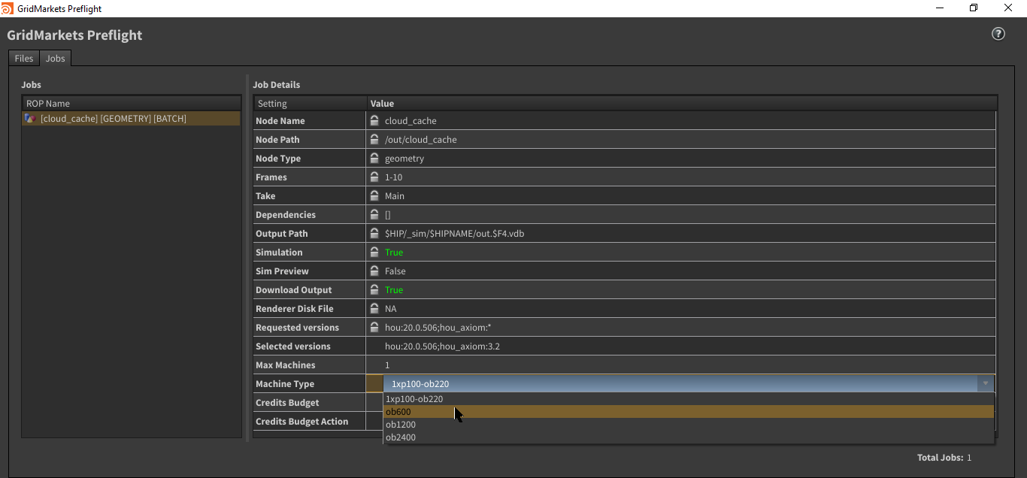Choose the ob600 machine type option
The height and width of the screenshot is (478, 1027).
pos(689,412)
